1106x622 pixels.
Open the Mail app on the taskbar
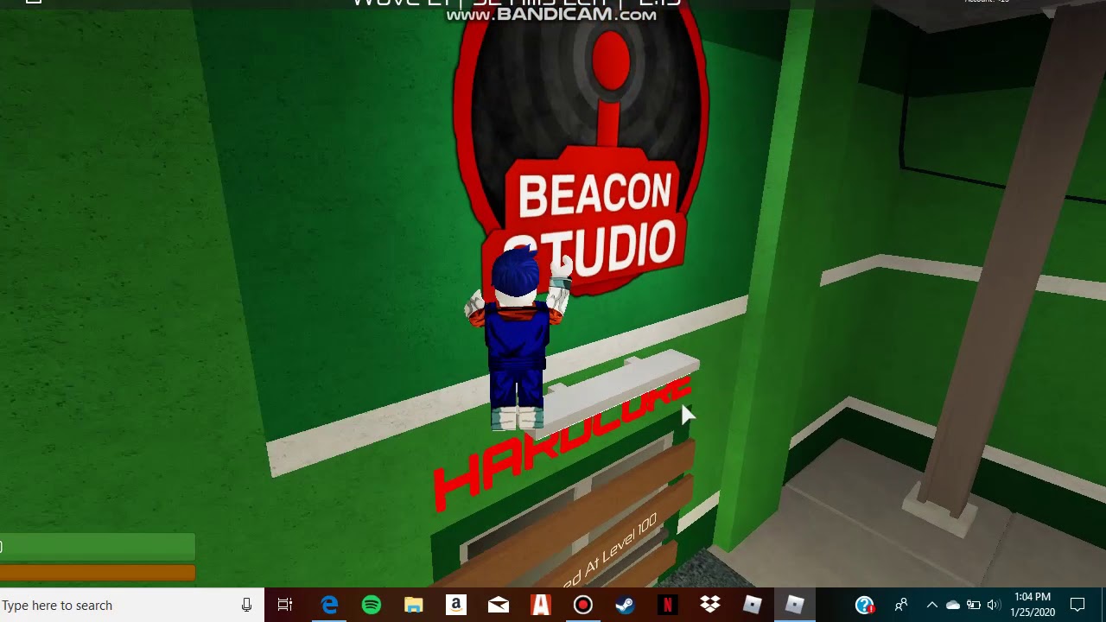(x=499, y=605)
